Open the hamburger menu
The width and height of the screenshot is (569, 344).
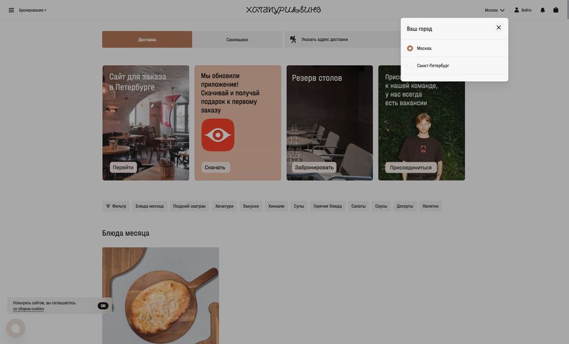click(x=11, y=10)
